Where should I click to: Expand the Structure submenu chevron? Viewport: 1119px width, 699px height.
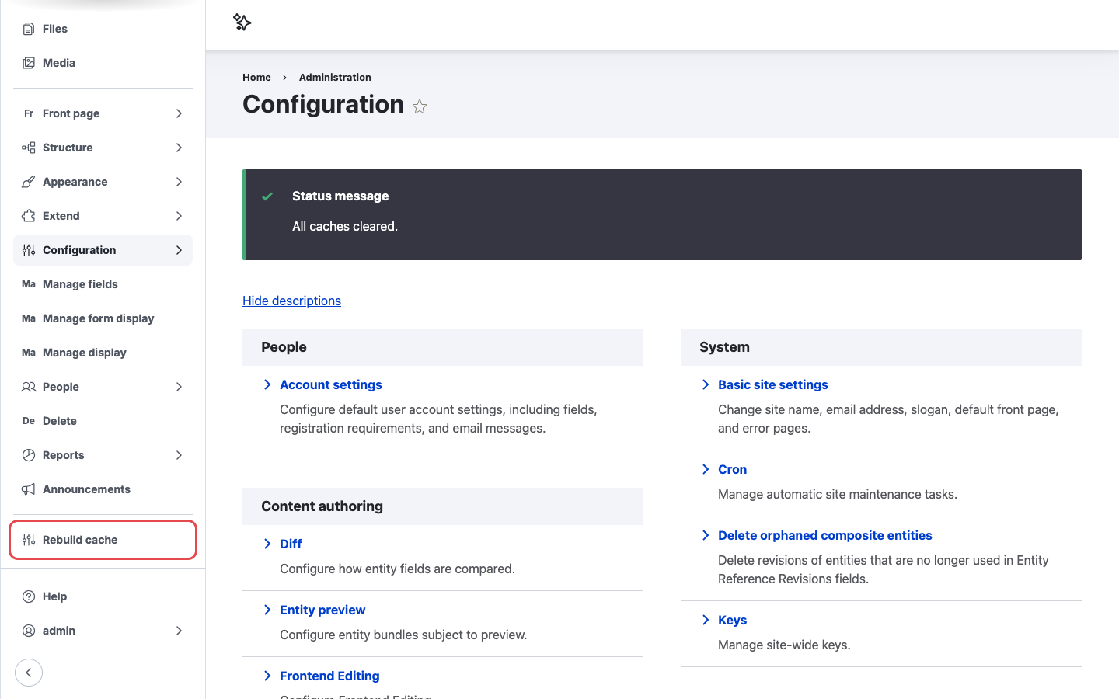(179, 148)
